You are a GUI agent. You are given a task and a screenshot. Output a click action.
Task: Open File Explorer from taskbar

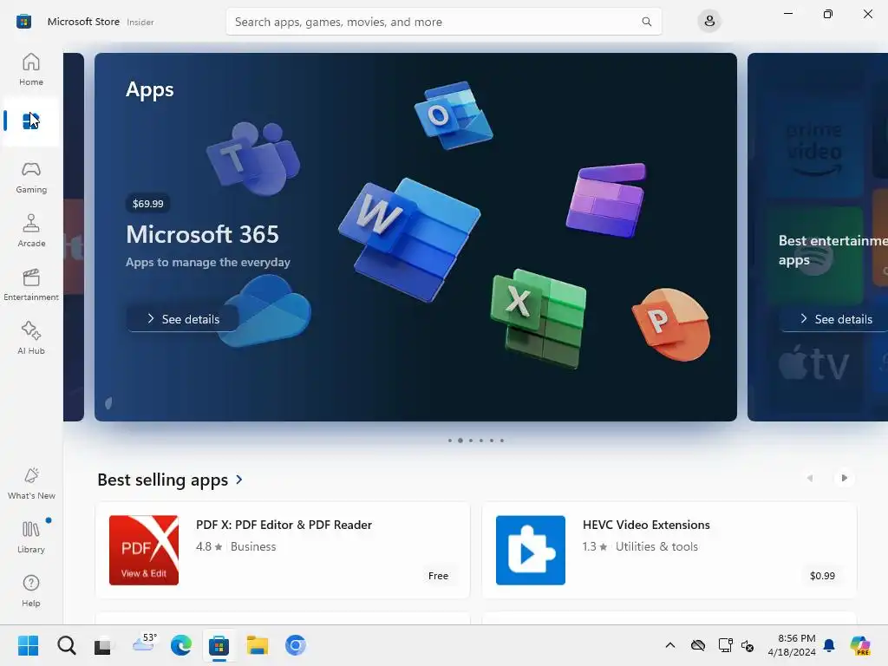pos(257,645)
